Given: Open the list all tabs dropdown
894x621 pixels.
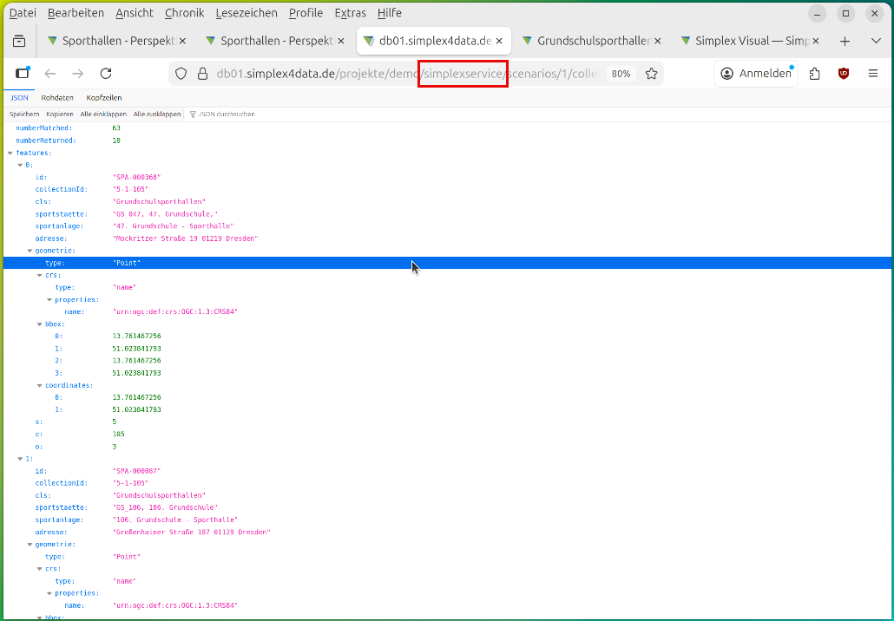Looking at the screenshot, I should (x=875, y=41).
